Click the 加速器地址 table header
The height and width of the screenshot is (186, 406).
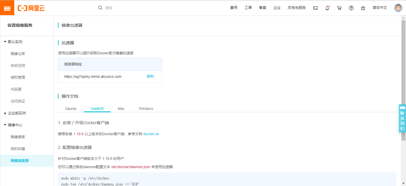click(x=110, y=64)
